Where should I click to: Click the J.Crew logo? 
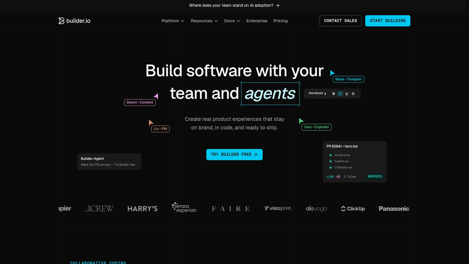99,209
